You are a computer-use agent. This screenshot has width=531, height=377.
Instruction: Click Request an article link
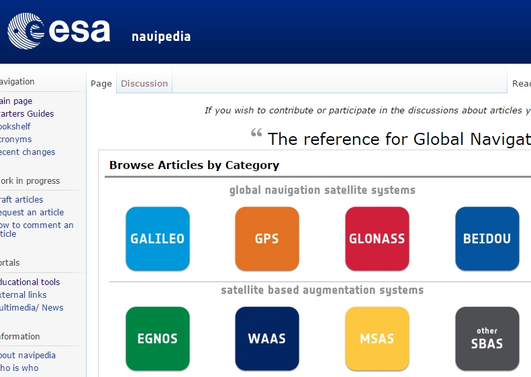tap(32, 212)
